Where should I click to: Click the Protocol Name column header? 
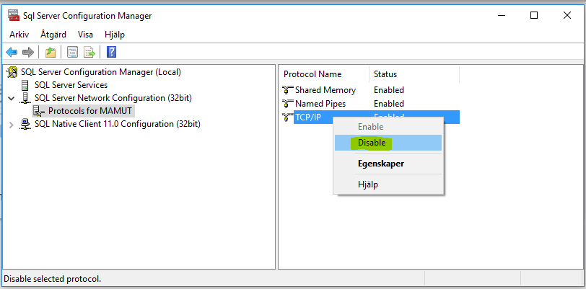coord(312,74)
